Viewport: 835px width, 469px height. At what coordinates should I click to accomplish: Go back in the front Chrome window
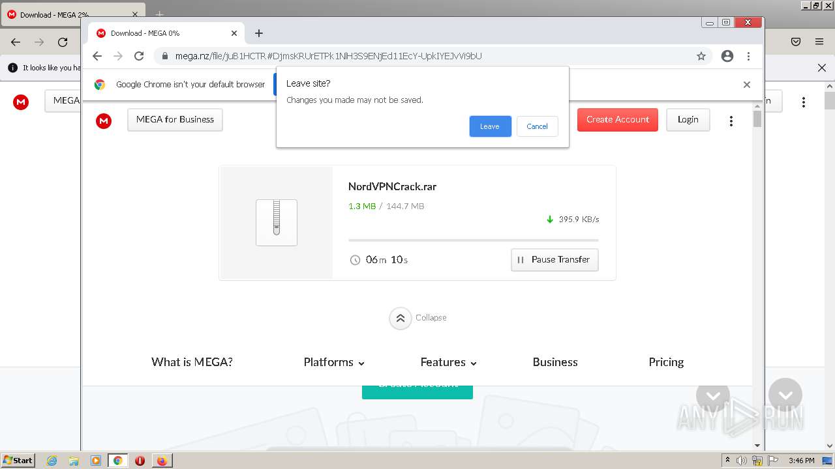tap(97, 56)
